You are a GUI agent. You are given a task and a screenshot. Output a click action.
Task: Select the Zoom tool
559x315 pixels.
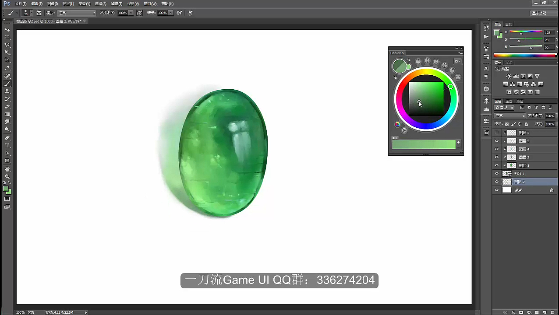pyautogui.click(x=7, y=176)
